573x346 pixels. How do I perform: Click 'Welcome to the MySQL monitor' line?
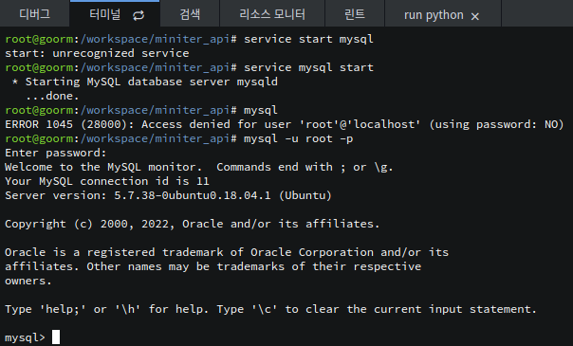point(199,167)
